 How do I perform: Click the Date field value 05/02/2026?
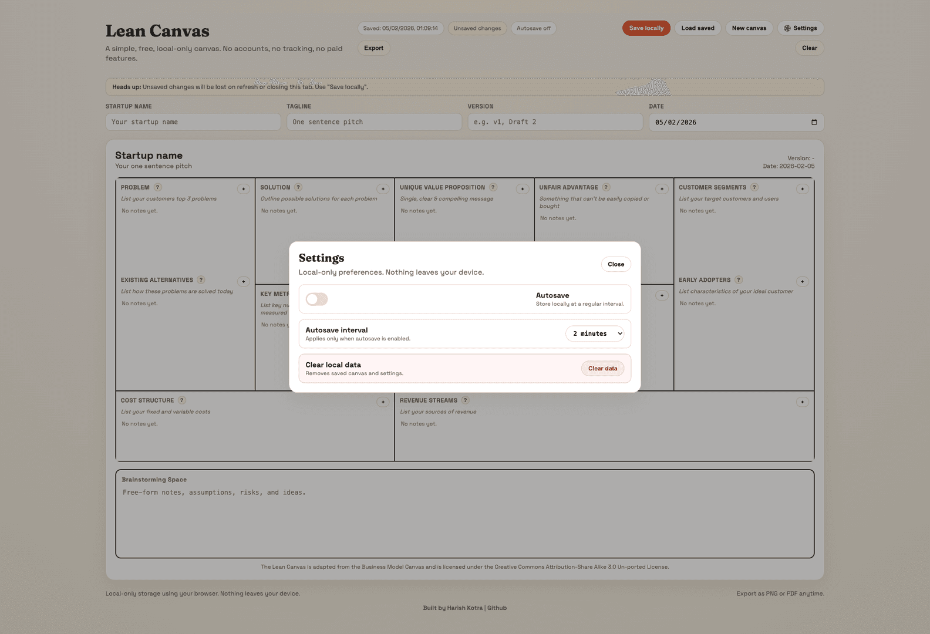tap(676, 123)
